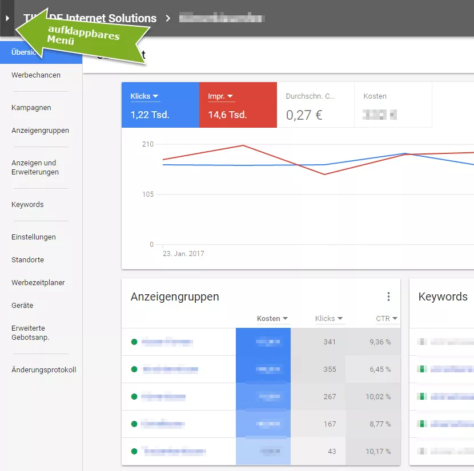Click the breadcrumb chevron in header
This screenshot has height=471, width=474.
[x=168, y=18]
